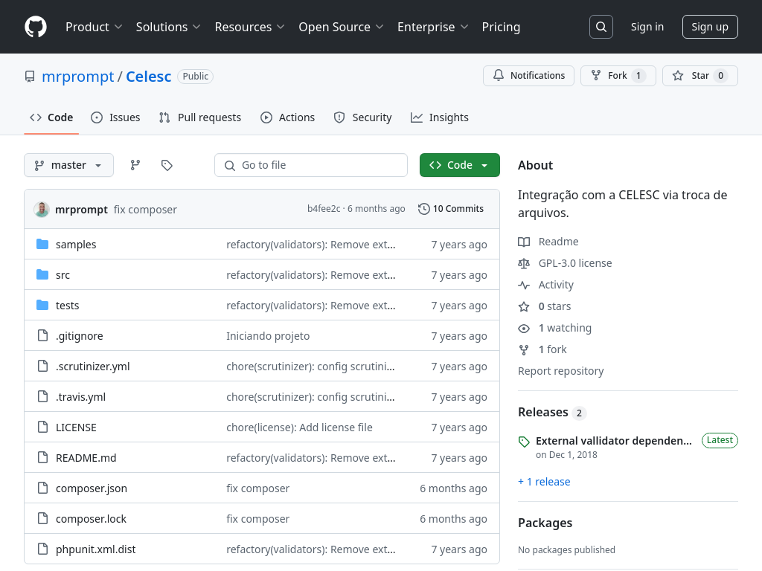Open the mrprompt owner link
The height and width of the screenshot is (571, 762).
77,77
